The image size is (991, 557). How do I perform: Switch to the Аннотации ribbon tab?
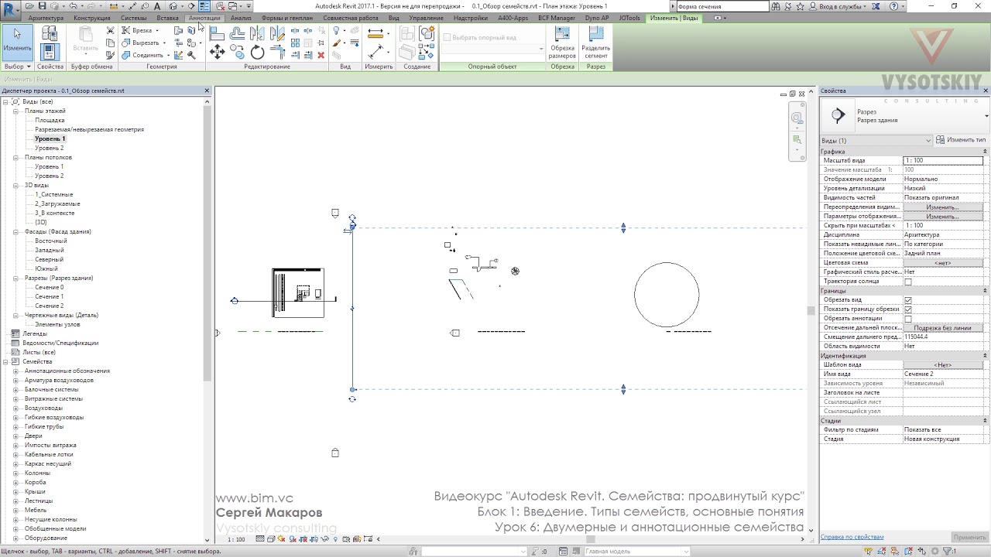point(204,18)
